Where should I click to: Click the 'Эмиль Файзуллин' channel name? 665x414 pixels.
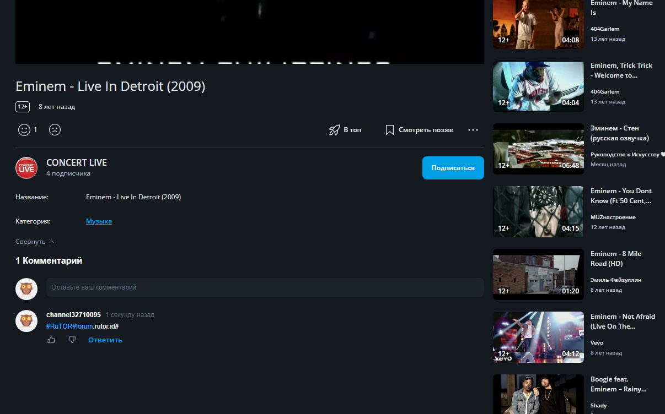tap(616, 280)
